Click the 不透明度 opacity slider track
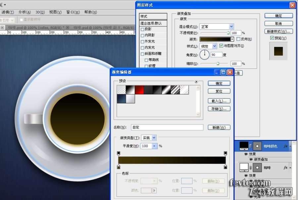298x200 pixels. click(215, 33)
